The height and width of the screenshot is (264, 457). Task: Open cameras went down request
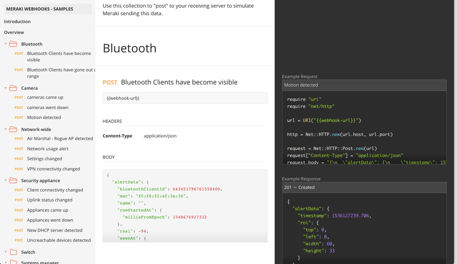[x=48, y=108]
